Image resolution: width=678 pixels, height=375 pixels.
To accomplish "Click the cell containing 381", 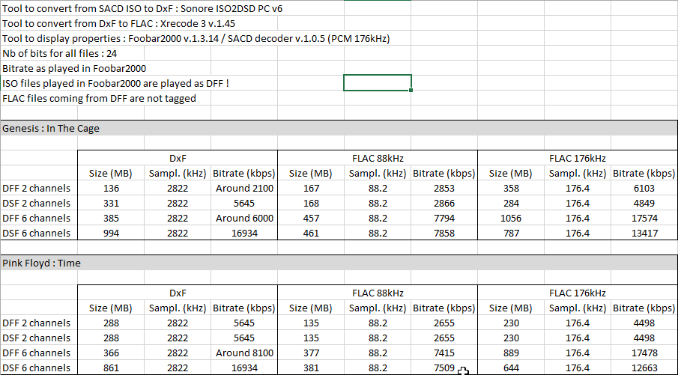I will (311, 368).
